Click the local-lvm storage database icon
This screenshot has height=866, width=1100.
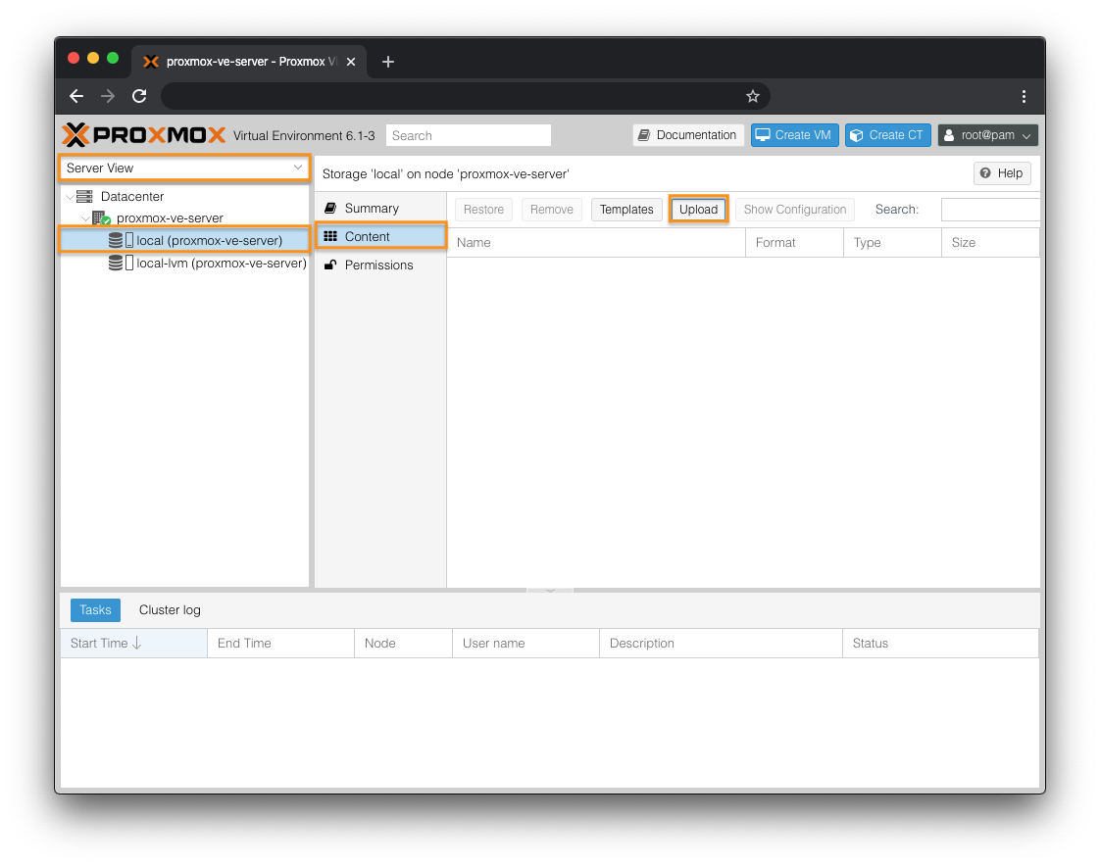(x=116, y=263)
